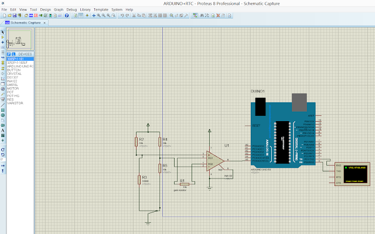
Task: Switch to Component Mode tool
Action: pos(3,37)
